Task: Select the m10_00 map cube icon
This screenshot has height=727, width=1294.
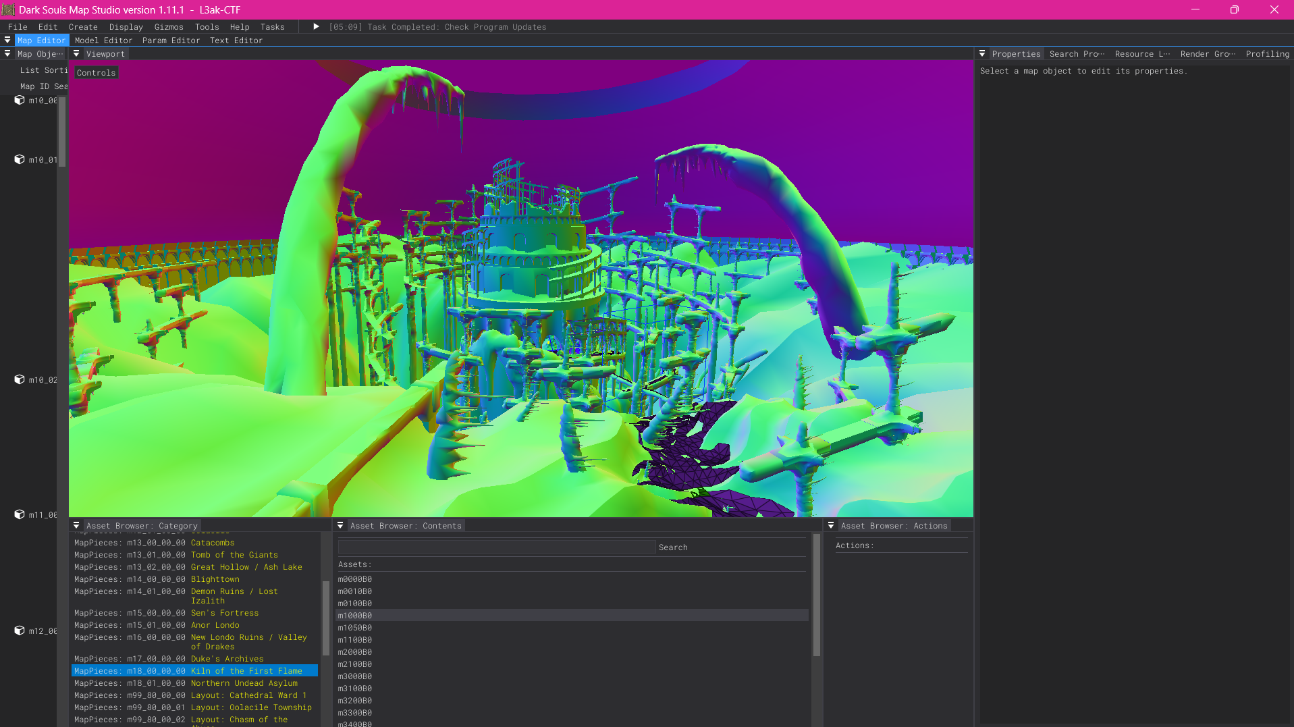Action: pyautogui.click(x=20, y=101)
